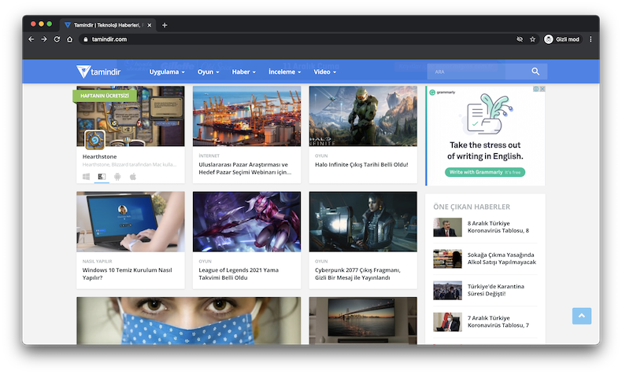Click the scroll-to-top arrow button
The width and height of the screenshot is (622, 374).
coord(582,316)
